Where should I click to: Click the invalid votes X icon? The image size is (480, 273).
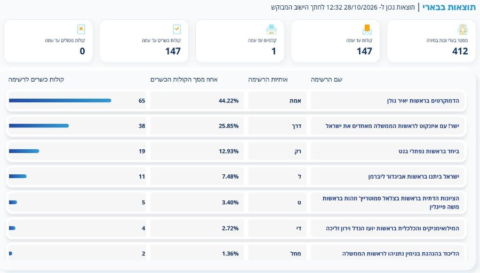click(x=81, y=29)
